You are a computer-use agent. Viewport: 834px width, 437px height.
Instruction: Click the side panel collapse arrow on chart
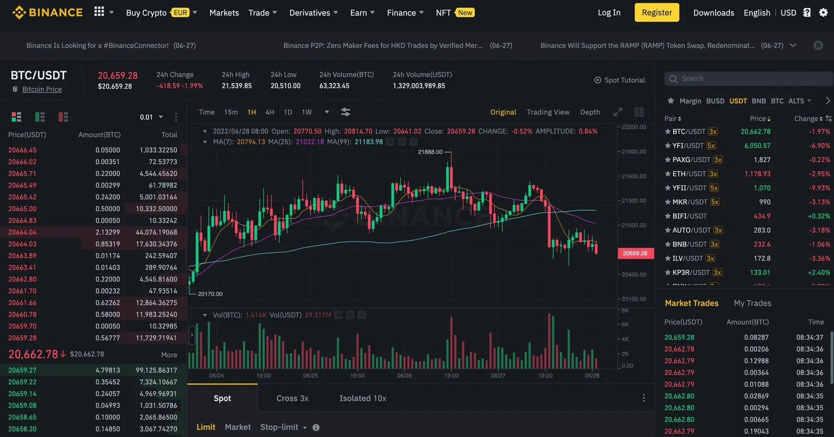click(192, 335)
